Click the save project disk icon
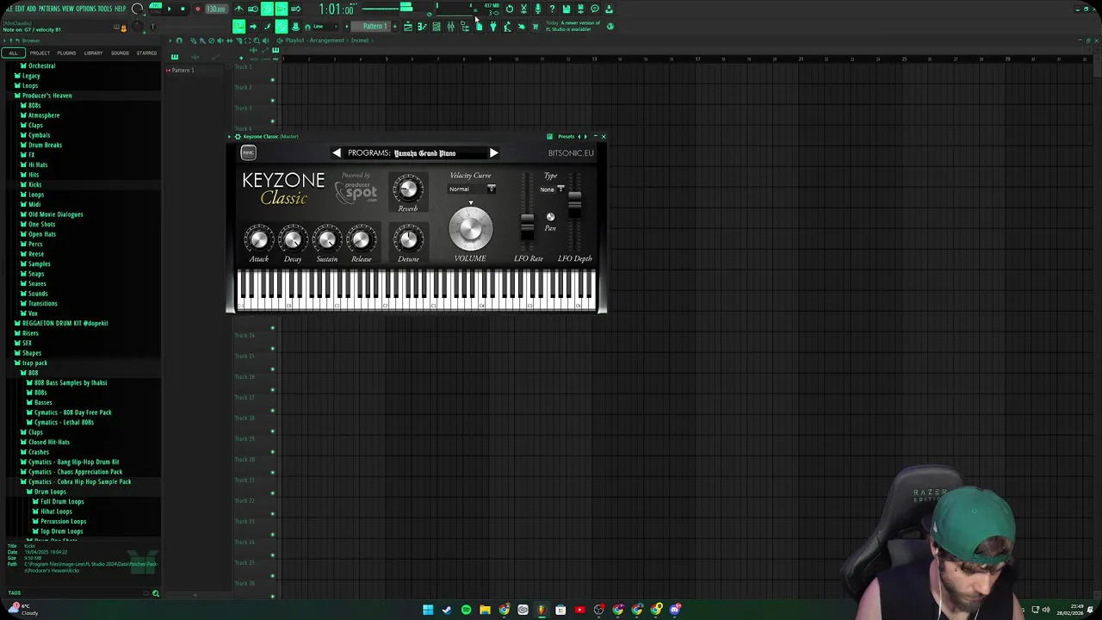The height and width of the screenshot is (620, 1102). (566, 9)
